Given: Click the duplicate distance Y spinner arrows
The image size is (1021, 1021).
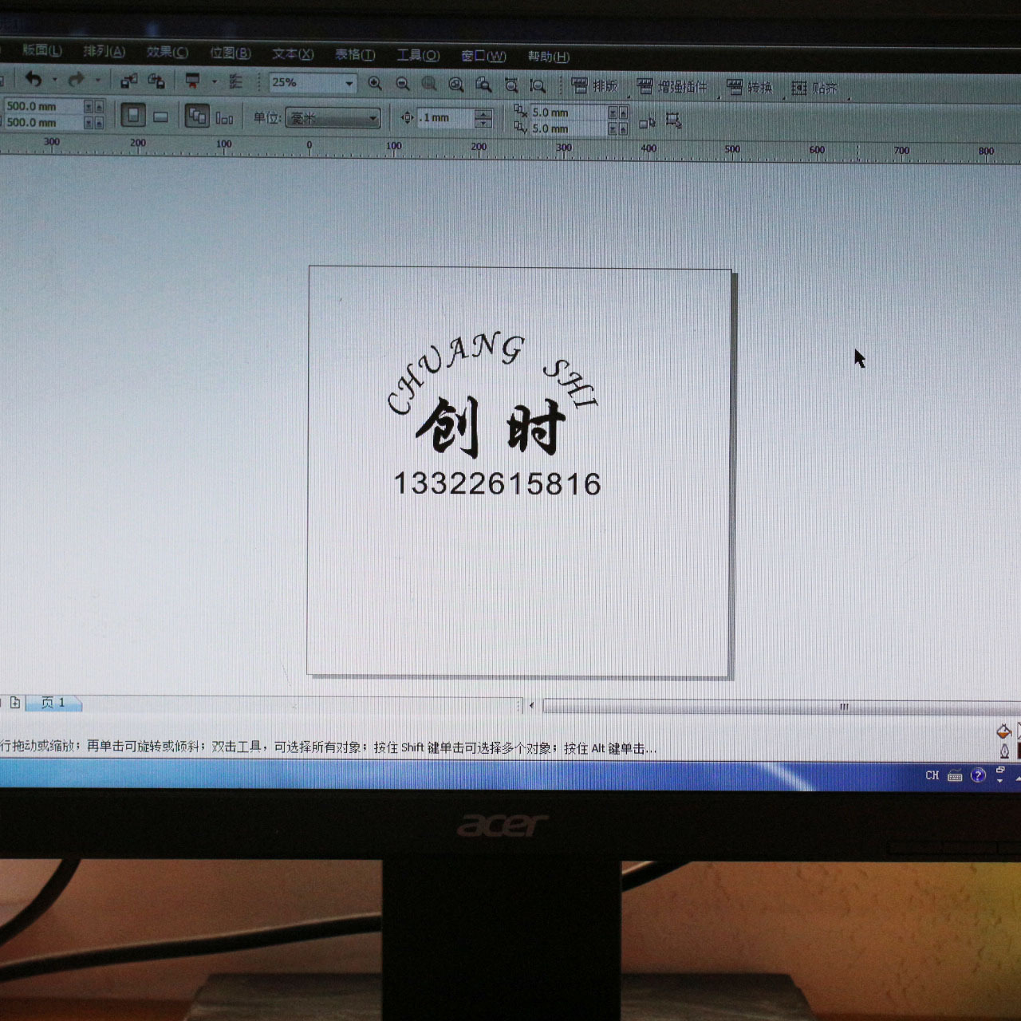Looking at the screenshot, I should 618,128.
